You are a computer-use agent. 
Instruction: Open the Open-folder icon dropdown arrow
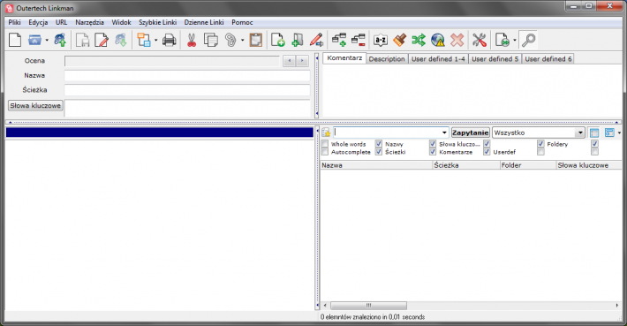(x=47, y=40)
